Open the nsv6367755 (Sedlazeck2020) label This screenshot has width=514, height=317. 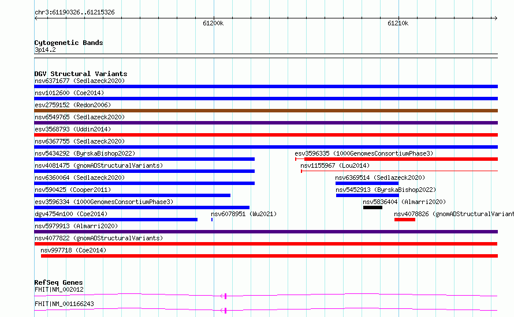[80, 141]
